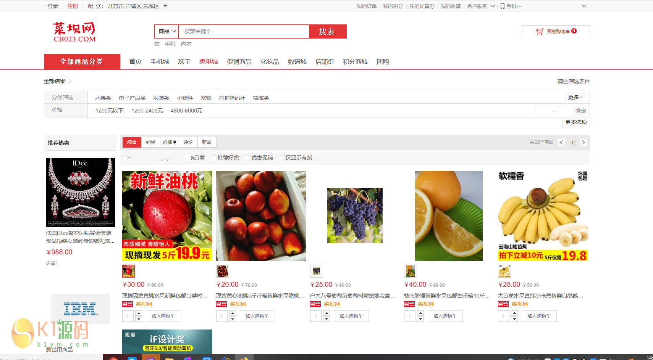The width and height of the screenshot is (653, 360).
Task: Decrease quantity for the ¥30.00 黄桃 product
Action: tap(139, 319)
